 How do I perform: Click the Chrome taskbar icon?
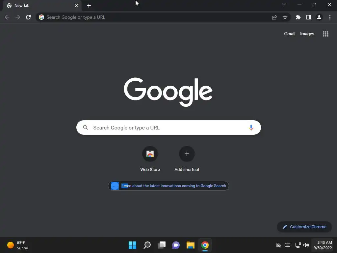pos(205,245)
